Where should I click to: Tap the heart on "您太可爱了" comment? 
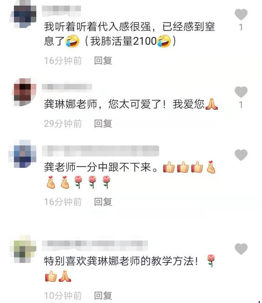click(x=241, y=92)
